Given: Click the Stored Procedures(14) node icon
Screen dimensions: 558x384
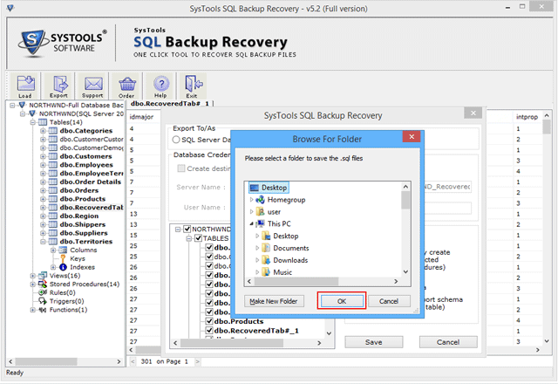Looking at the screenshot, I should 43,284.
